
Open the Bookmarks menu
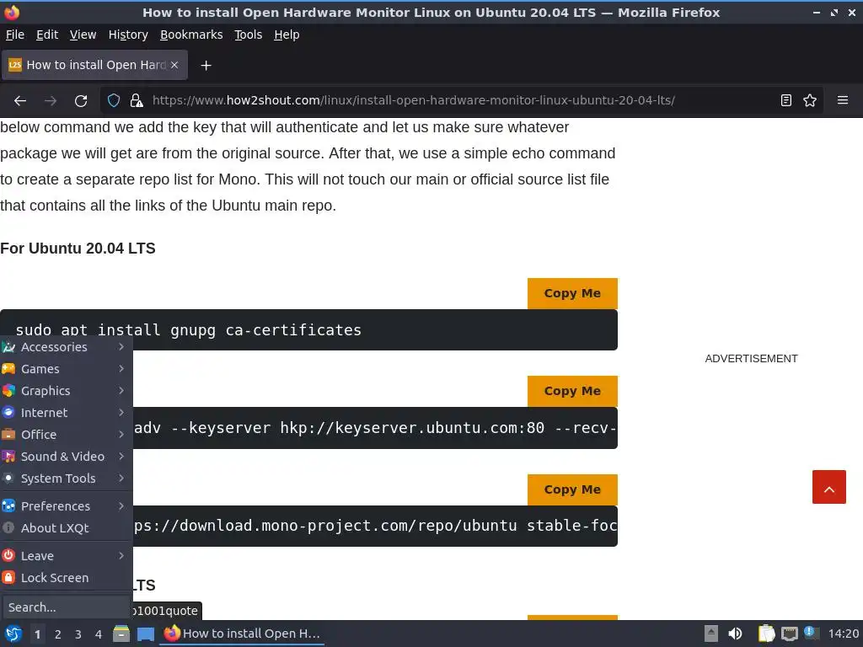(191, 35)
